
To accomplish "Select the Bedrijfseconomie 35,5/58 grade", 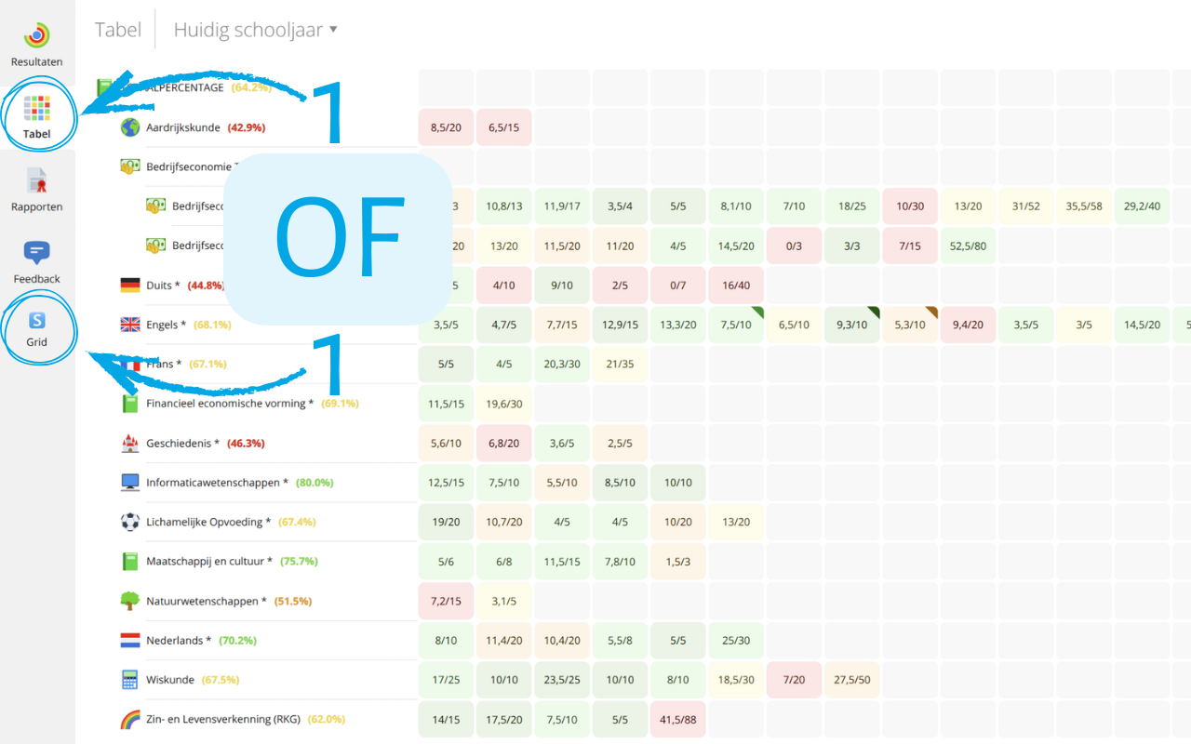I will (1083, 206).
